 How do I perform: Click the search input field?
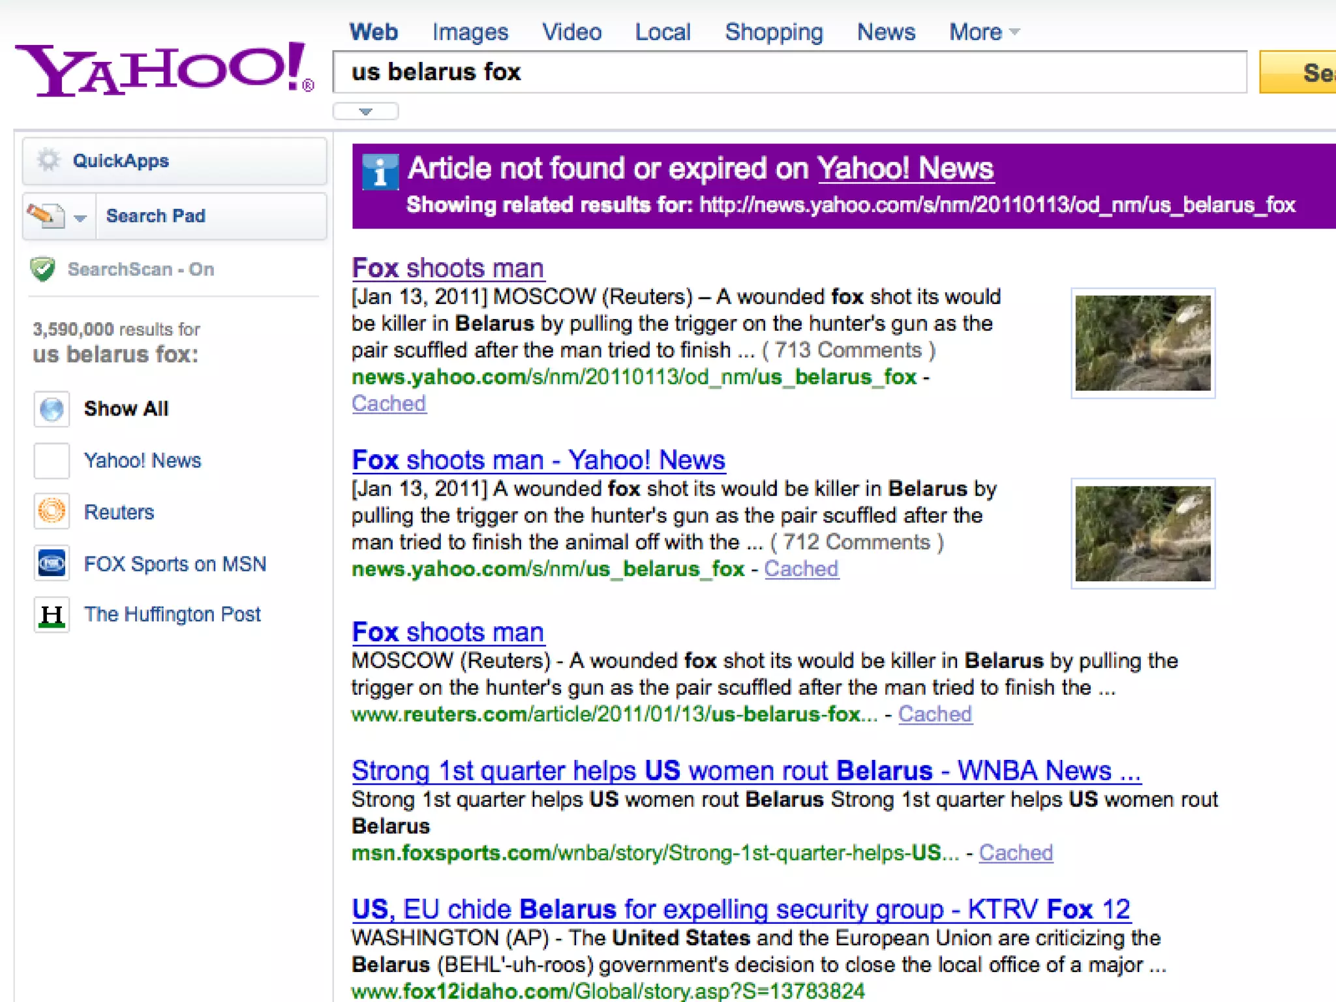coord(789,72)
